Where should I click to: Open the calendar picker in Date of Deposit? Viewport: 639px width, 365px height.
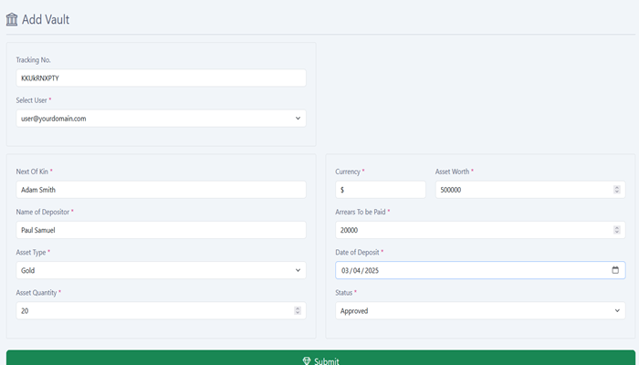pyautogui.click(x=615, y=270)
